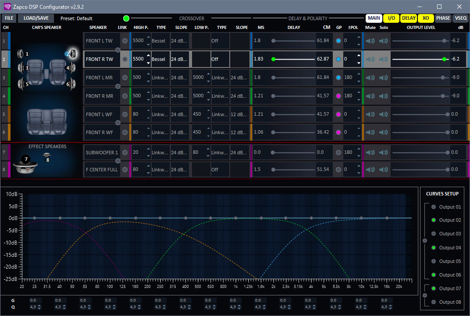470x316 pixels.
Task: Solo the F CENTER FULL channel
Action: tap(383, 170)
